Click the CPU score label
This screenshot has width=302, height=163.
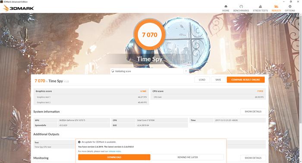[158, 91]
